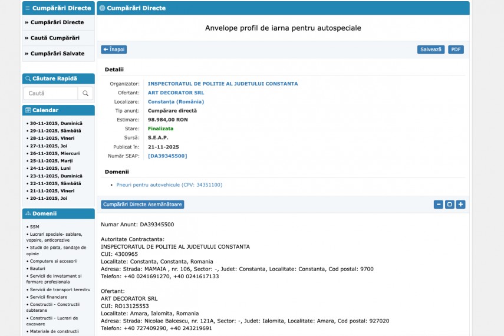Focus the Caută quick search field
Viewport: 504px width, 336px height.
(51, 93)
